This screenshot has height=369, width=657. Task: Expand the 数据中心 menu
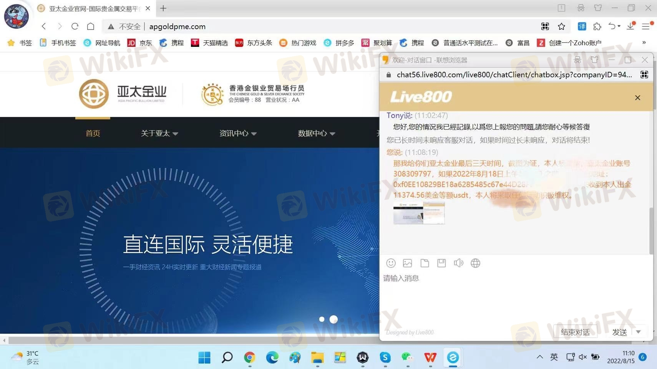[317, 133]
